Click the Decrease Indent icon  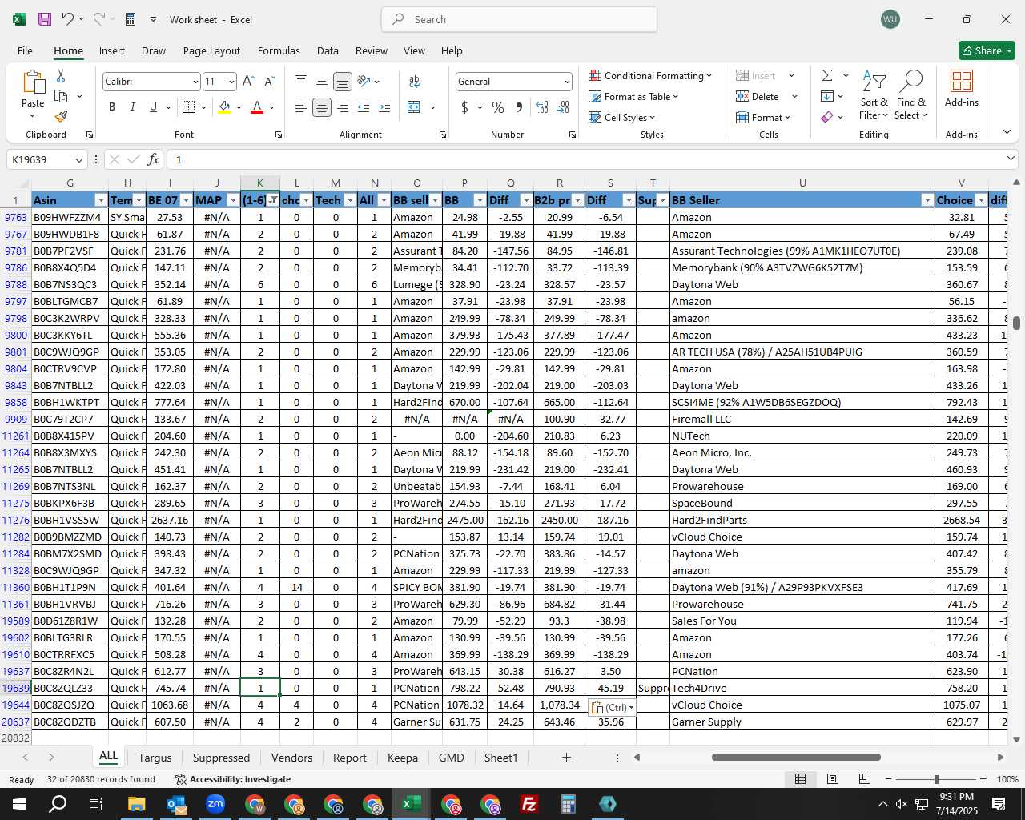[x=364, y=107]
